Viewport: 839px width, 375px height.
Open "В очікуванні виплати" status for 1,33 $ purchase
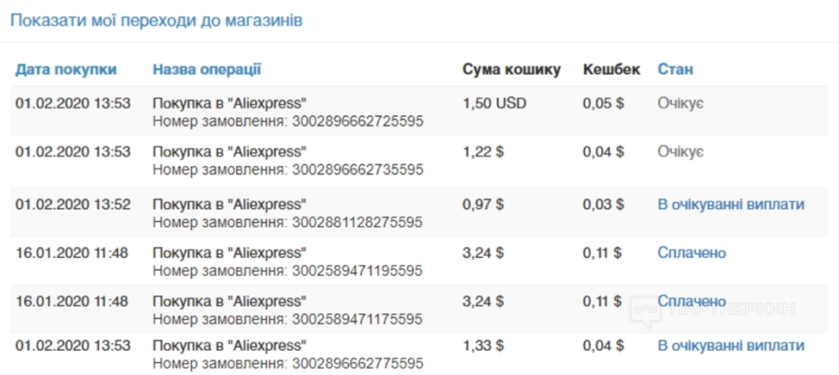point(730,346)
